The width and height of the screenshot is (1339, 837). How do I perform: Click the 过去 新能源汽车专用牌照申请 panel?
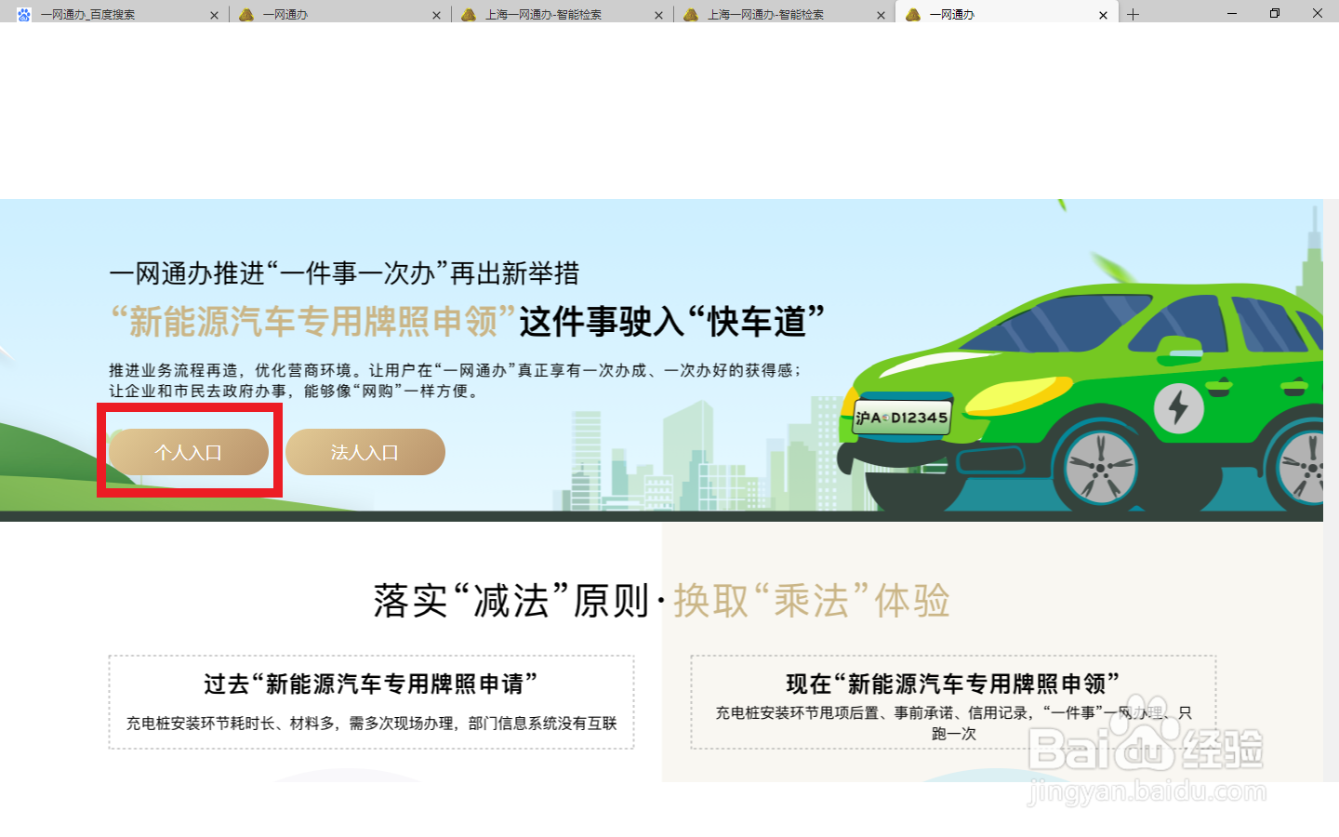(x=370, y=702)
